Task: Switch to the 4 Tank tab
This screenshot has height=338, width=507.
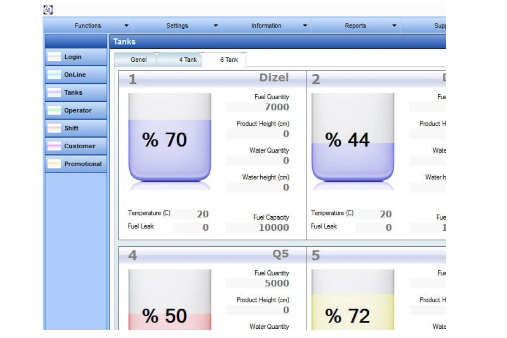Action: 188,60
